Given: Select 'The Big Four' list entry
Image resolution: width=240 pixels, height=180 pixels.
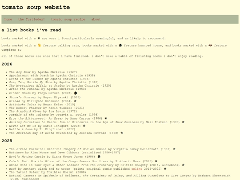Looking at the screenshot, I should click(43, 72).
